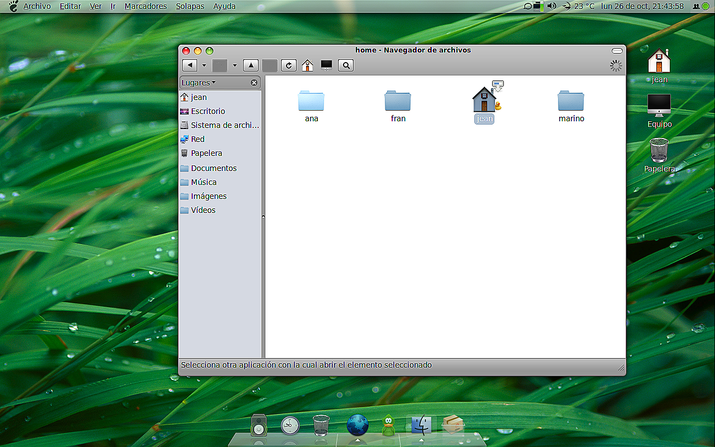Screen dimensions: 715x447
Task: Open Documentos bookmark in sidebar
Action: click(220, 168)
